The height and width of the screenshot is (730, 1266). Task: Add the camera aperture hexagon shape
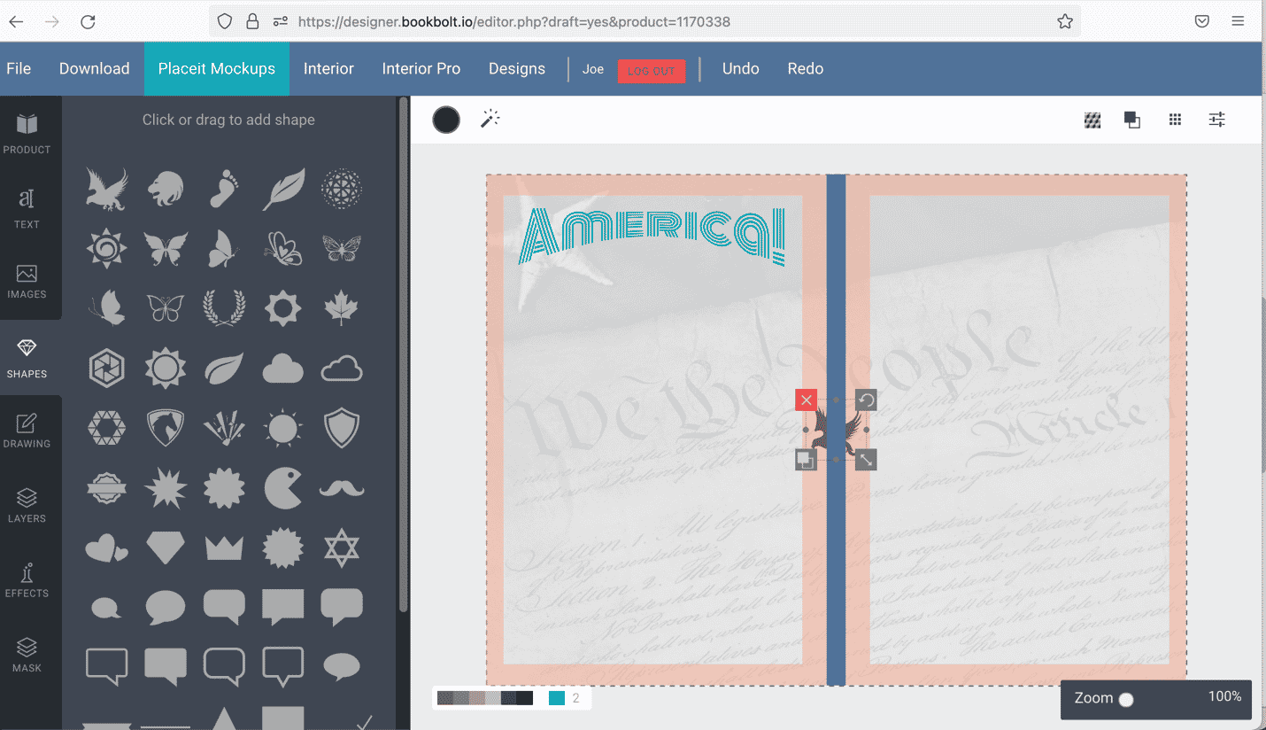pyautogui.click(x=106, y=368)
